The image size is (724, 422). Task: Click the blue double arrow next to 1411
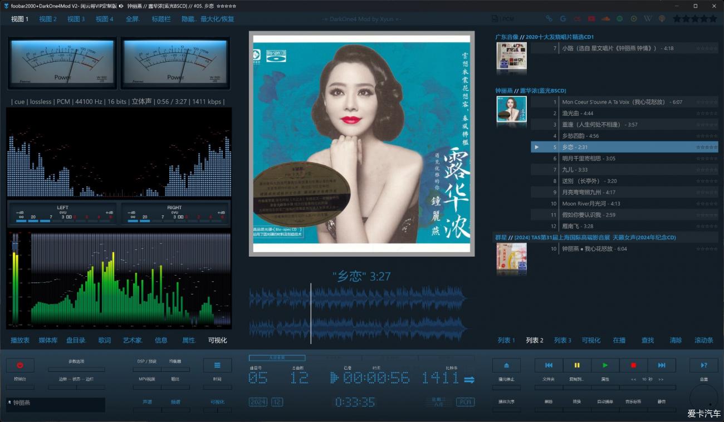tap(469, 380)
